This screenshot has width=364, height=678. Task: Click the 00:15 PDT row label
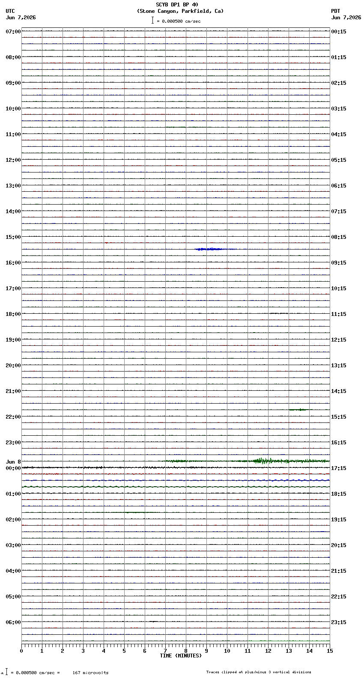[x=339, y=32]
